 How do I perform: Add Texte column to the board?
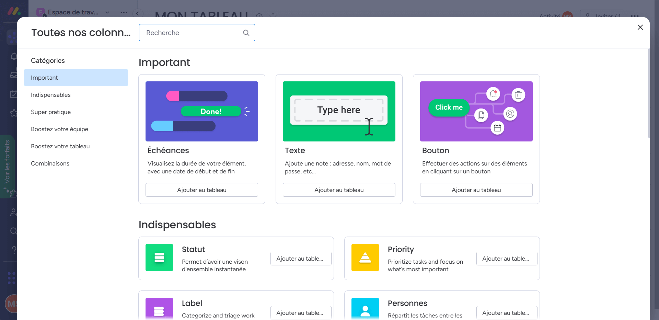[x=339, y=190]
